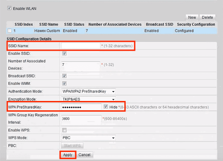Open the Encryption Mode dropdown

[88, 99]
